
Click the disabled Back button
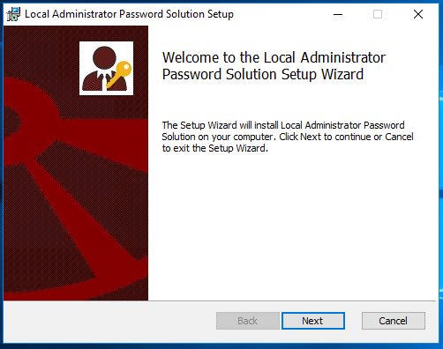coord(248,321)
